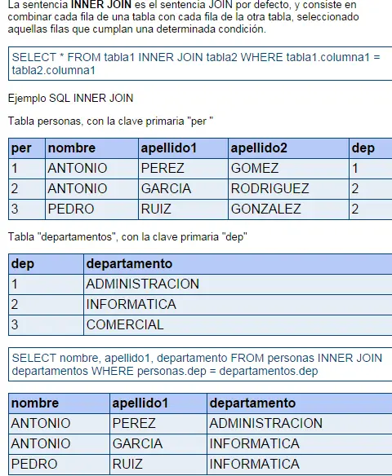Click the COMERCIAL cell

pyautogui.click(x=238, y=325)
